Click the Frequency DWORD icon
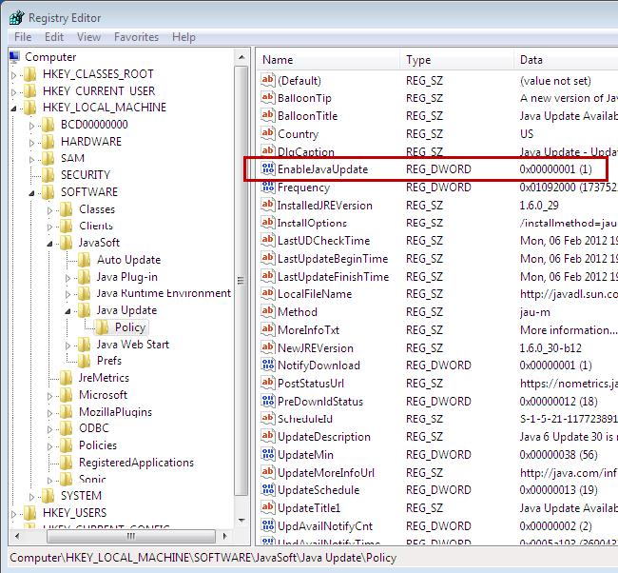618x573 pixels. coord(268,188)
